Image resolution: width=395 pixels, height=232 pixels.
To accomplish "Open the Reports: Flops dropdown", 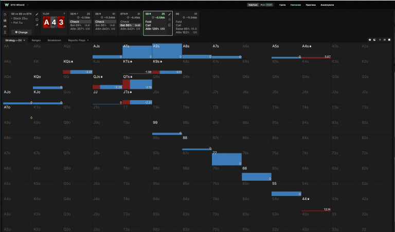I will point(78,40).
